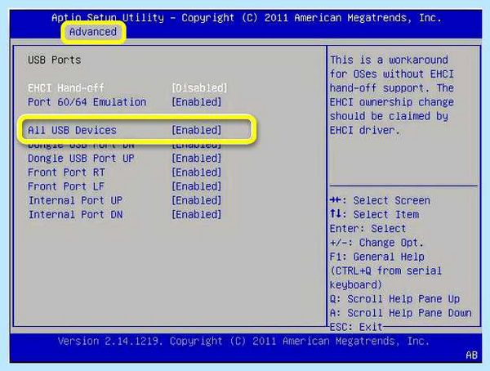Change Front Port RT Enabled value

197,172
